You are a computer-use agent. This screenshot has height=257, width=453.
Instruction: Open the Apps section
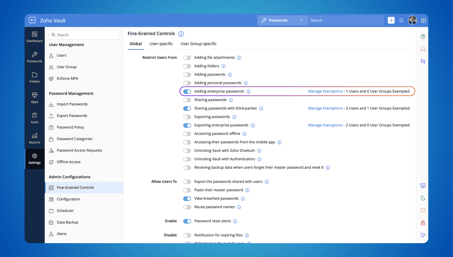point(35,98)
